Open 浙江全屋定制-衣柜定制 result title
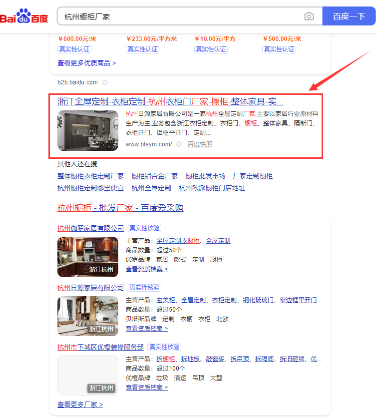 [170, 101]
